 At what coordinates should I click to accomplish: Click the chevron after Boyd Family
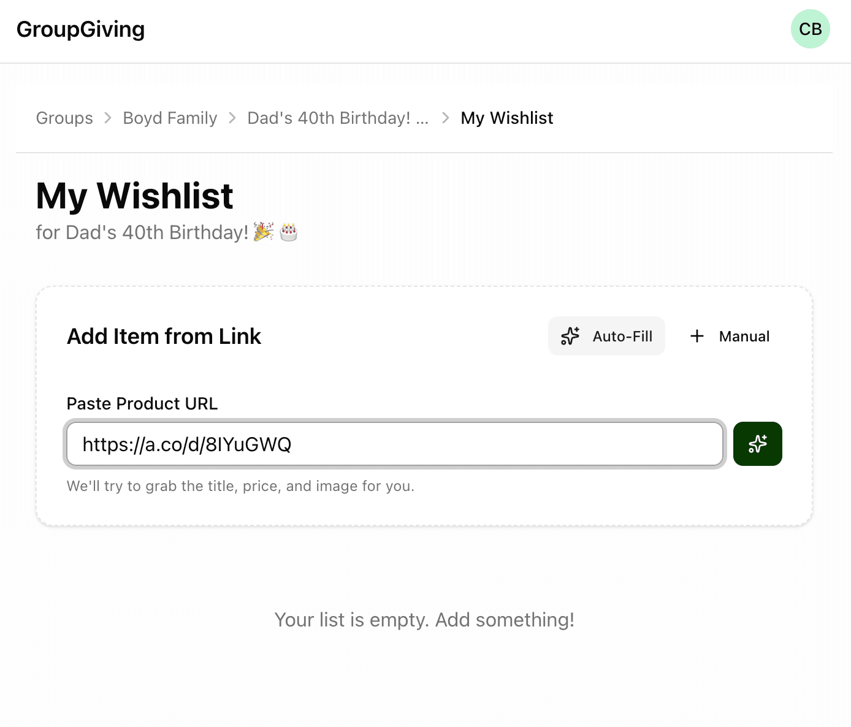point(232,118)
